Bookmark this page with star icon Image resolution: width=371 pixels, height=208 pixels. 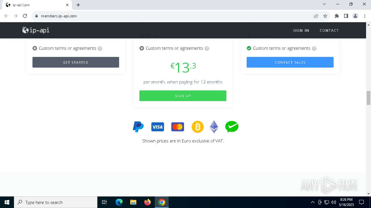coord(325,16)
